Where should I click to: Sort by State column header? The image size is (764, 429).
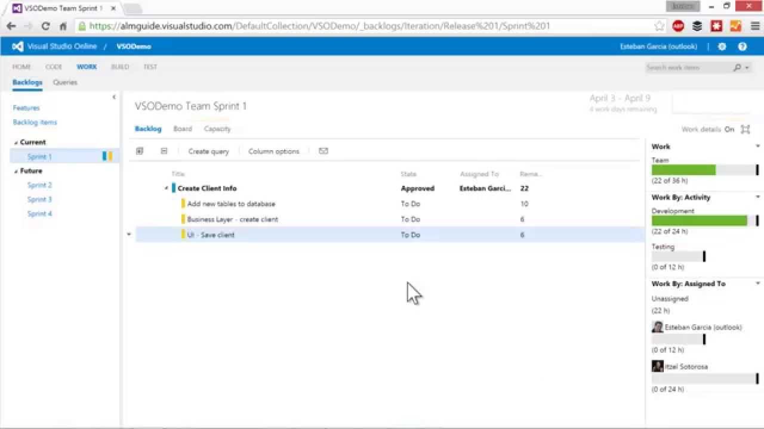pos(409,174)
